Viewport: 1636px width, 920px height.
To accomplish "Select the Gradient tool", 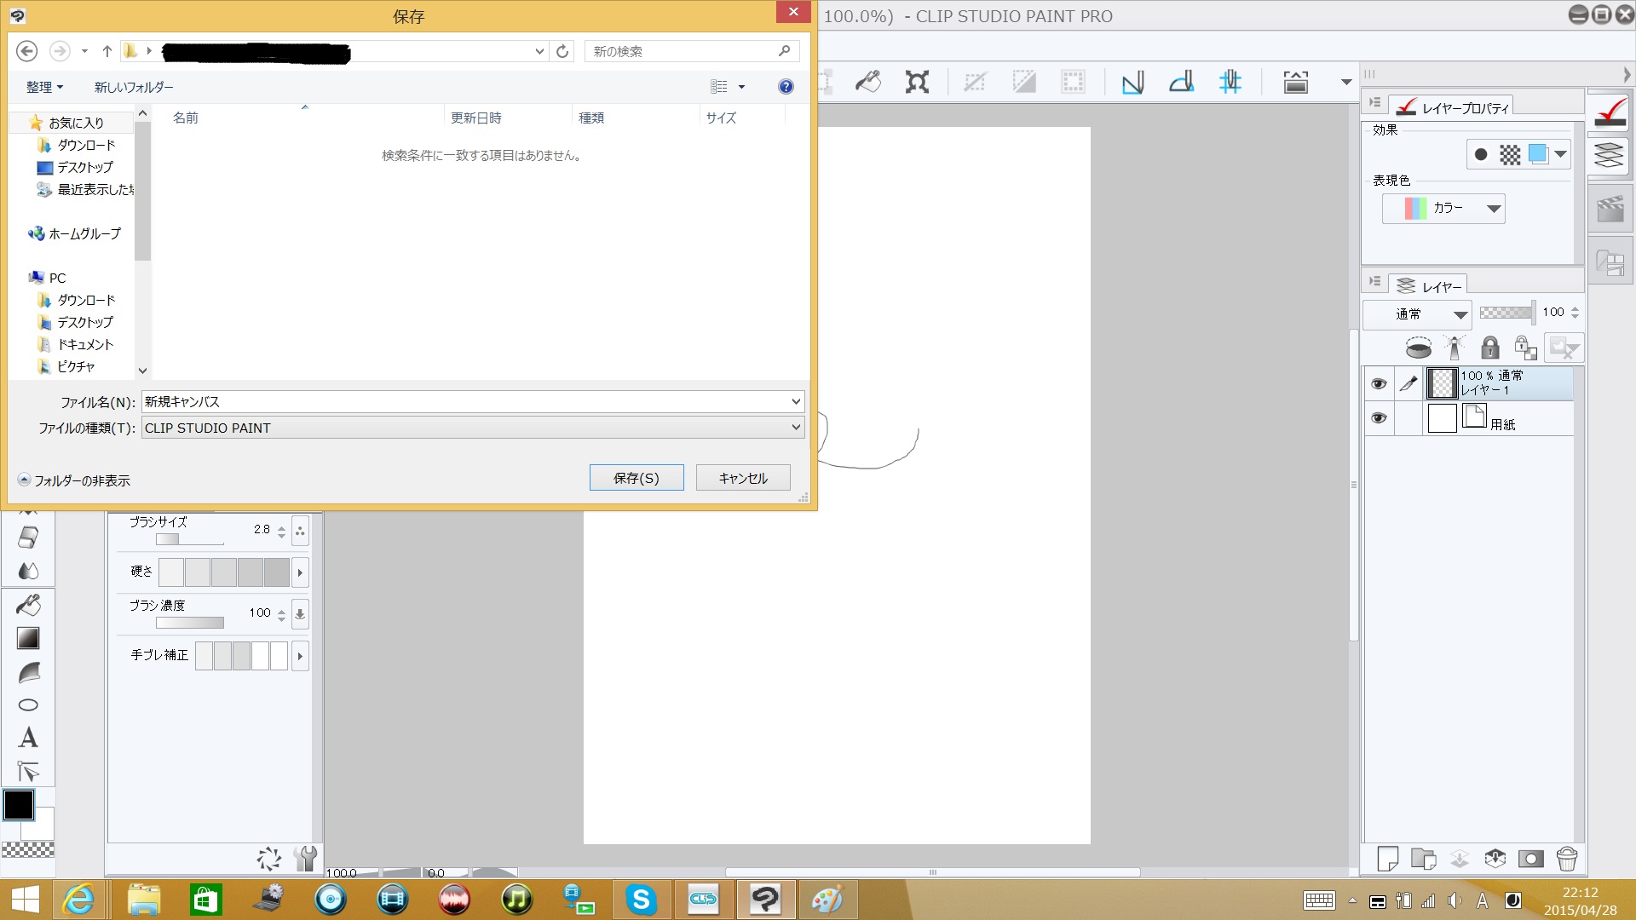I will 28,638.
